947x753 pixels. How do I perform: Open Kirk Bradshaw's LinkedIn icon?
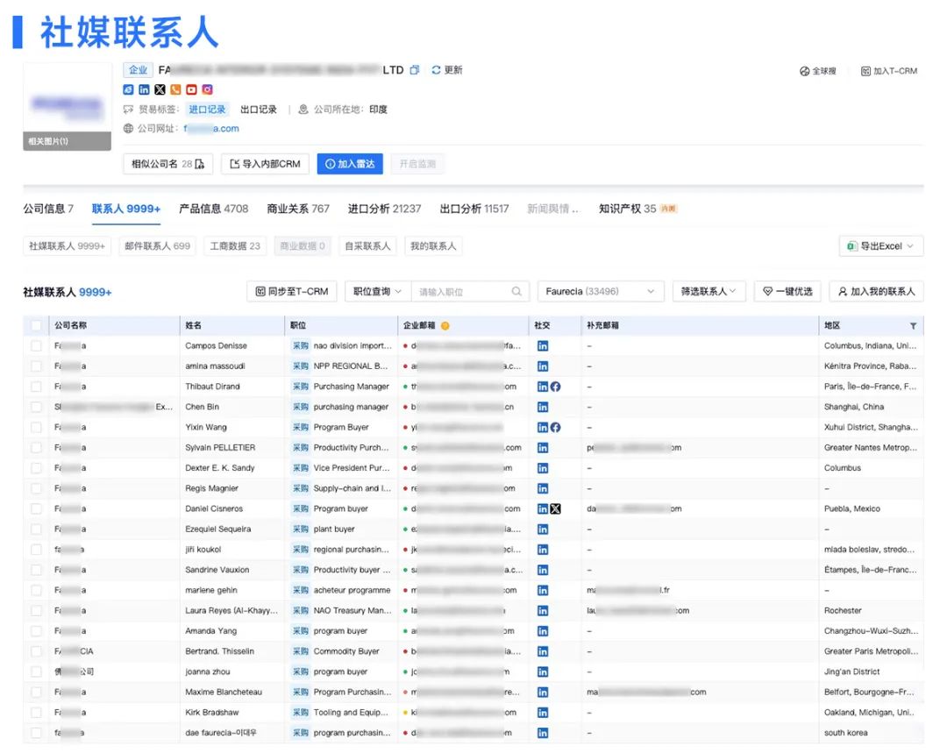543,713
